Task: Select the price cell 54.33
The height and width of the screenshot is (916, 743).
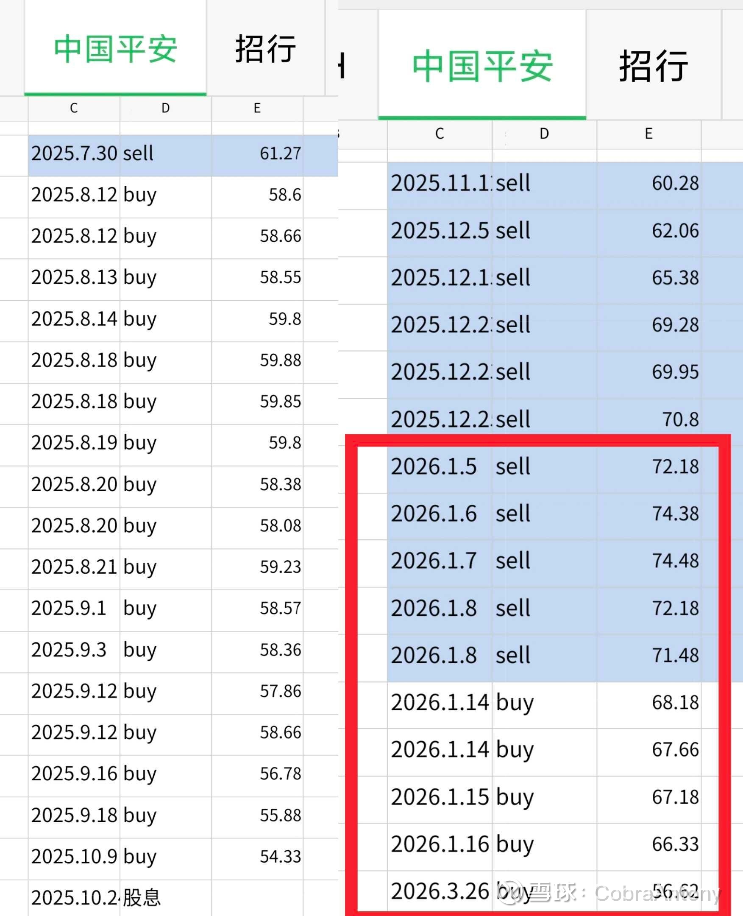Action: tap(257, 859)
